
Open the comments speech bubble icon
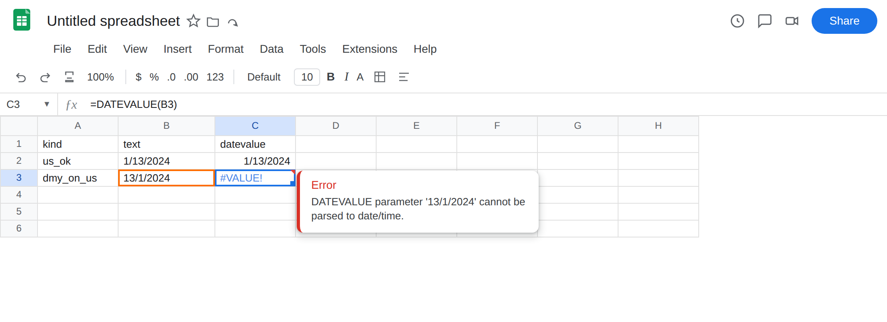pos(765,21)
